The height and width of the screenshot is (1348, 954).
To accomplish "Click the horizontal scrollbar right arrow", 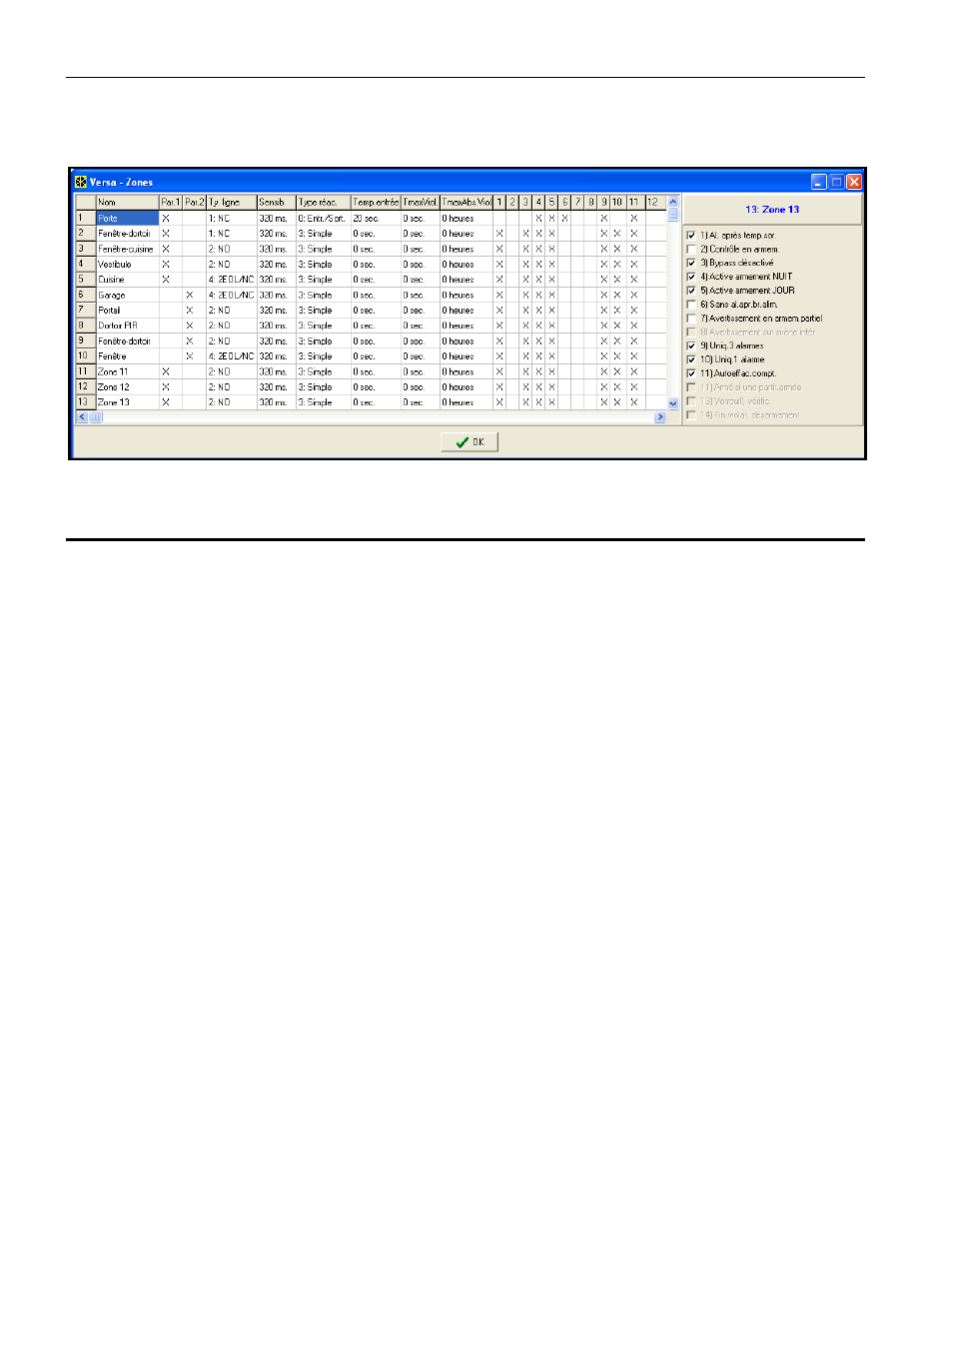I will click(x=660, y=417).
